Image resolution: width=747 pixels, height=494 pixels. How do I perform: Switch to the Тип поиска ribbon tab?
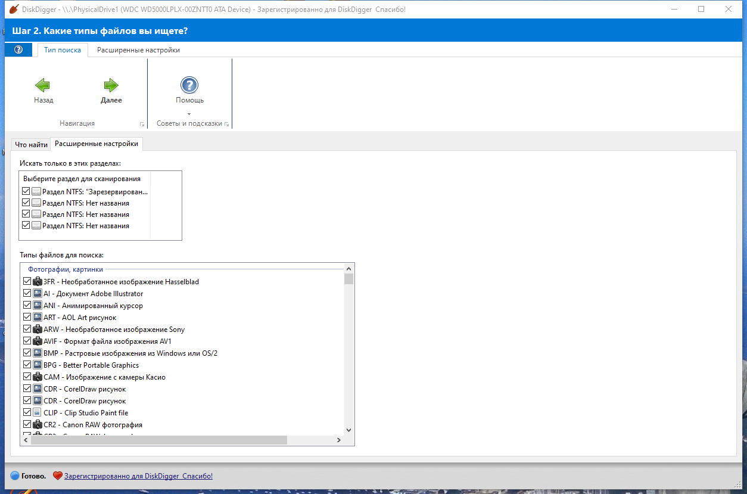point(63,50)
